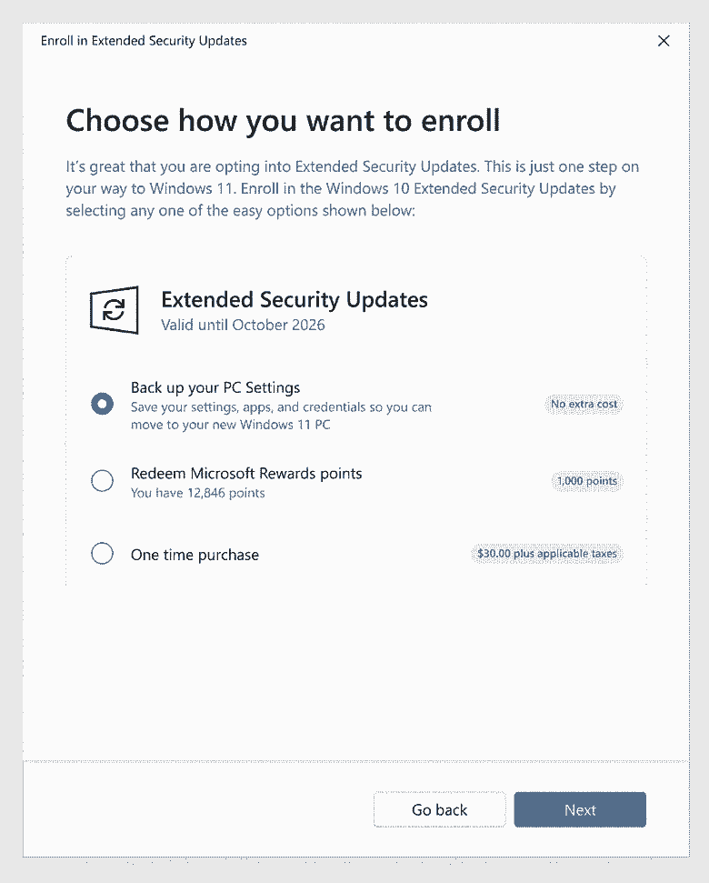The height and width of the screenshot is (883, 709).
Task: Click the Enroll in Extended Security Updates title bar
Action: tap(144, 41)
